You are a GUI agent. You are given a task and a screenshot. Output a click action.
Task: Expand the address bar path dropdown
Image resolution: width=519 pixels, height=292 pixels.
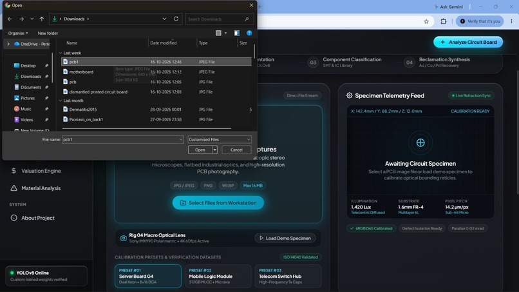(164, 19)
